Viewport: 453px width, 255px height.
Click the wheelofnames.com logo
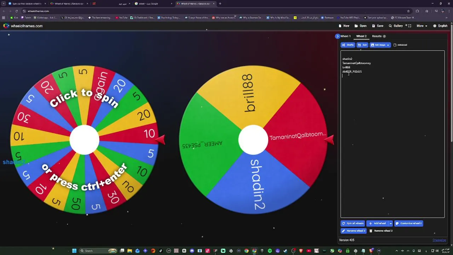pos(23,26)
